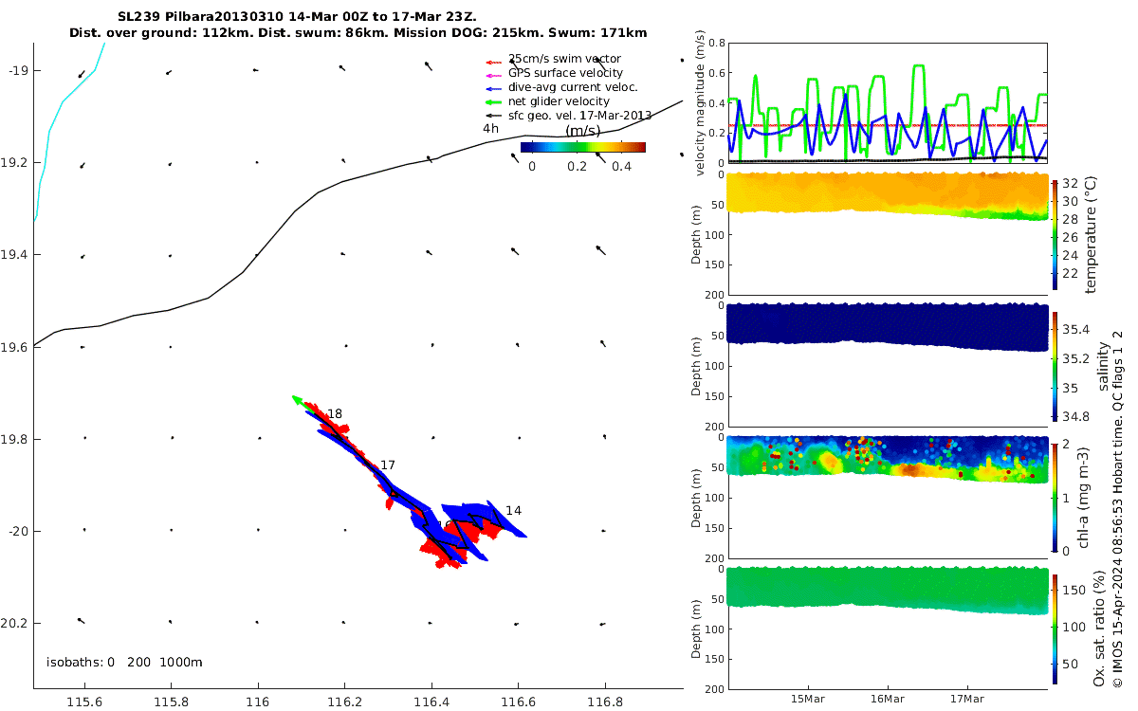Viewport: 1138px width, 711px height.
Task: Click the chl-a depth section panel
Action: pos(888,497)
